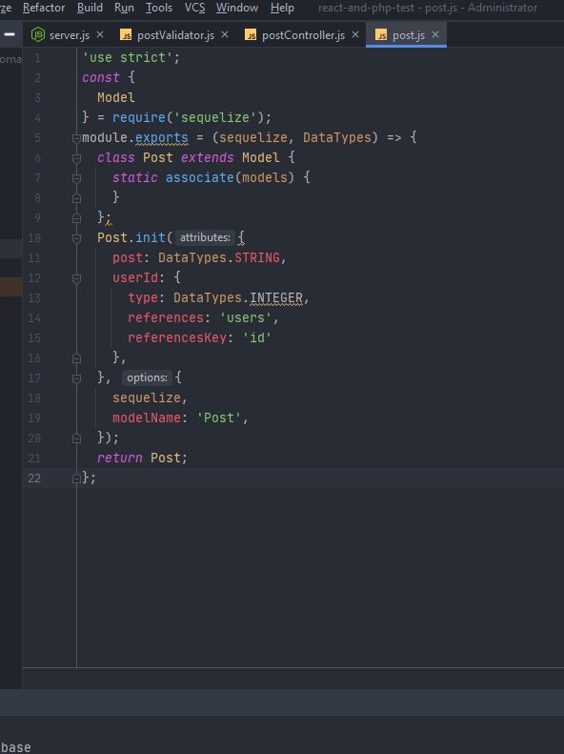Viewport: 564px width, 754px height.
Task: Click the minimize dash icon left of tabs
Action: [10, 34]
